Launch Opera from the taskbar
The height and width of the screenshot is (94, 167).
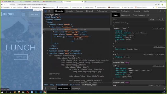(x=28, y=92)
